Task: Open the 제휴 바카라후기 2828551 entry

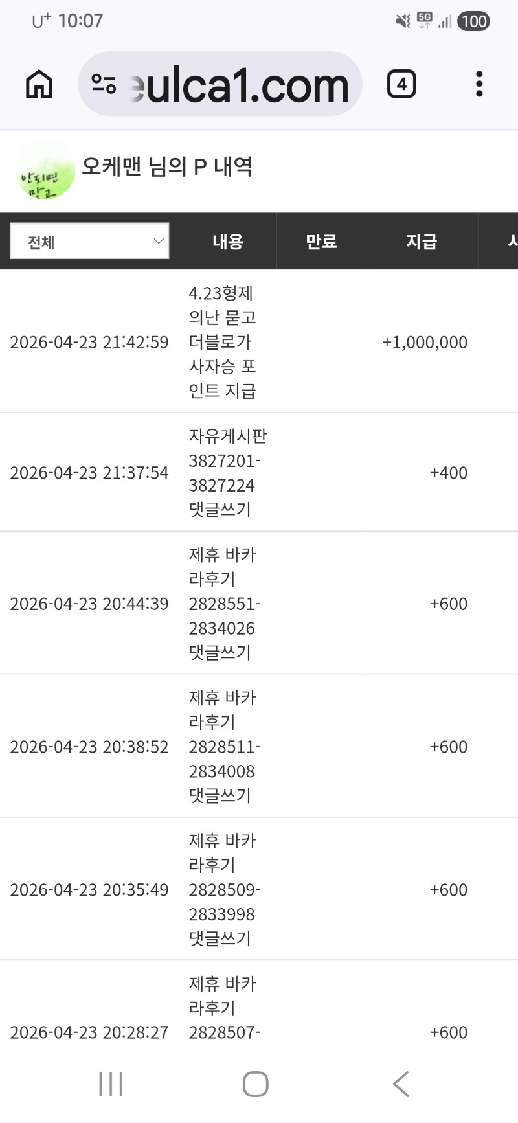Action: coord(223,604)
